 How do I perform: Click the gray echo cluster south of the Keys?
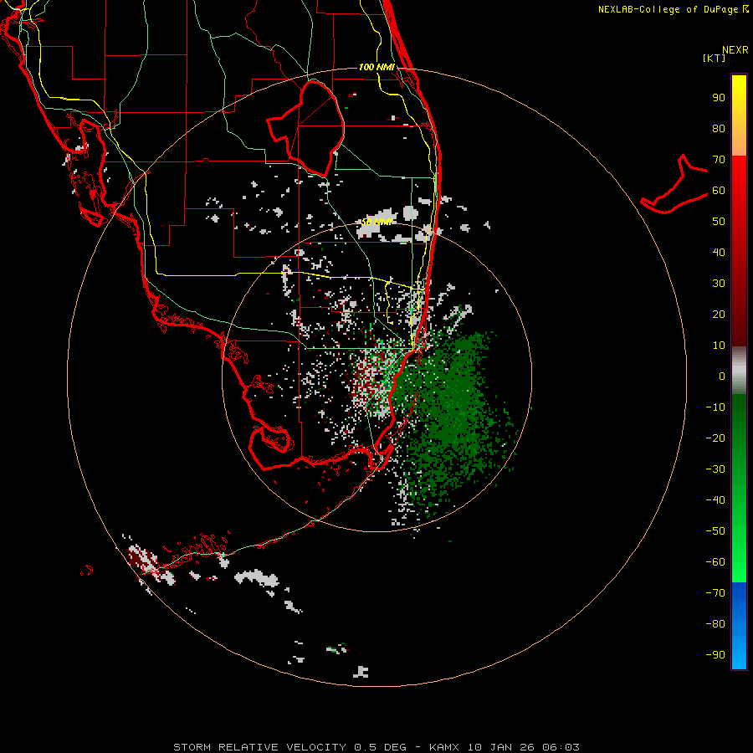(x=257, y=577)
